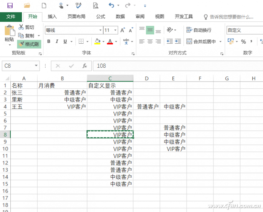Switch to the 审阅 (Review) tab
This screenshot has height=212, width=263.
pyautogui.click(x=140, y=17)
